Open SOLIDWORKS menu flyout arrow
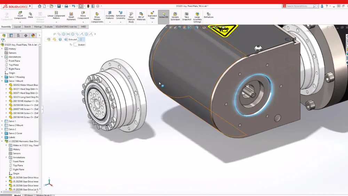This screenshot has height=196, width=348. pos(30,6)
